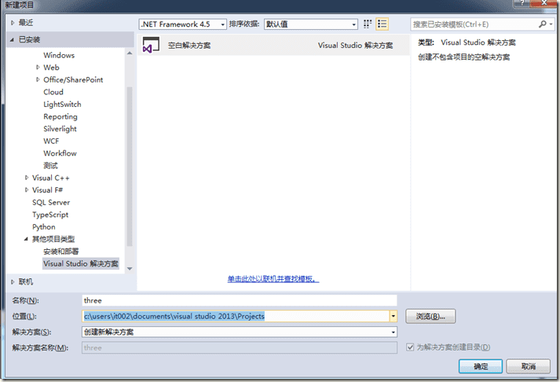
Task: Click the tree vertical scrollbar thumb
Action: [x=130, y=166]
